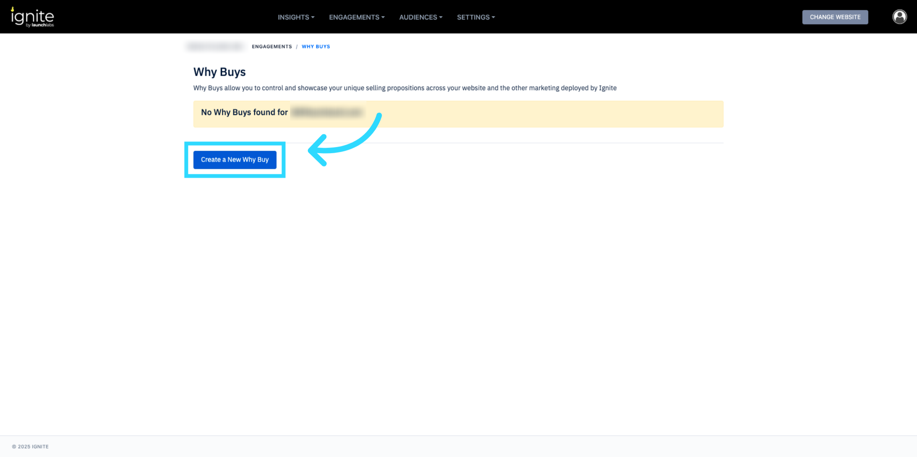Expand the SETTINGS dropdown menu
The image size is (917, 457).
(x=473, y=17)
